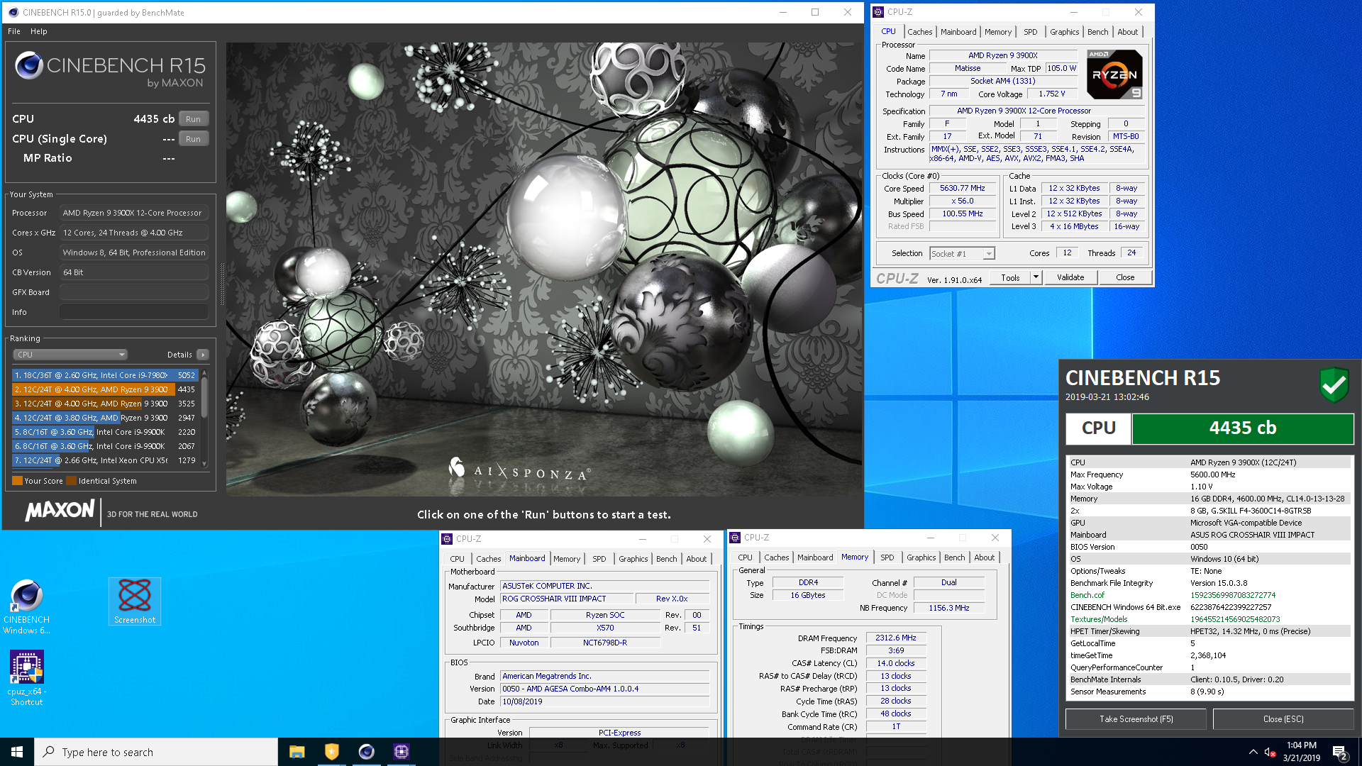Switch to CPU-Z in the taskbar
Image resolution: width=1362 pixels, height=766 pixels.
401,752
